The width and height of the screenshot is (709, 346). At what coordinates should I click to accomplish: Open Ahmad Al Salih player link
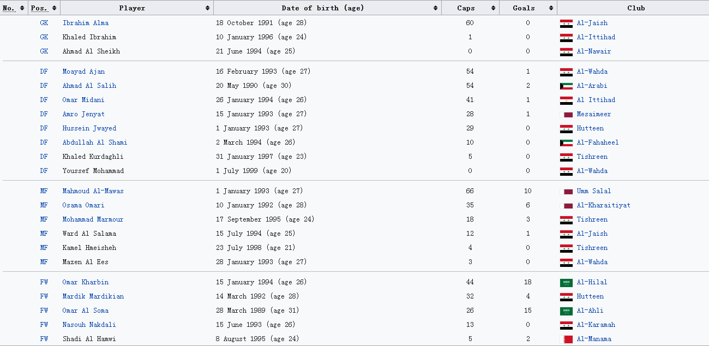click(x=89, y=86)
